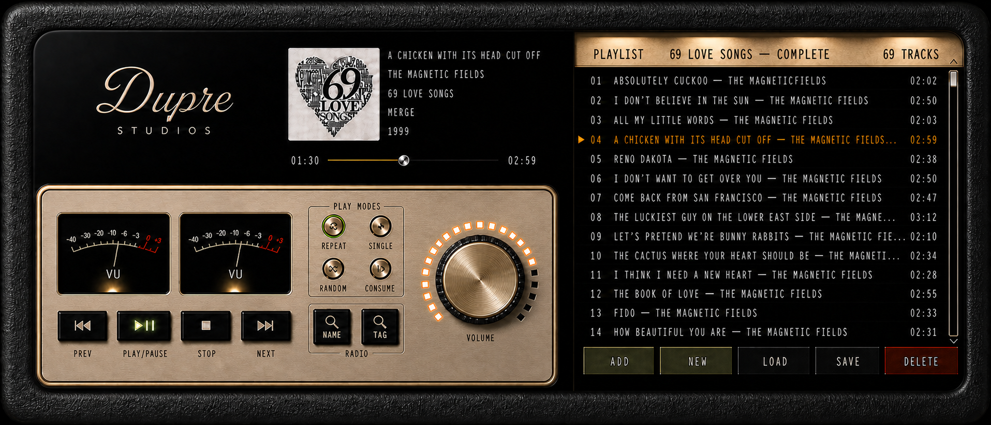Select track 13 Fido
This screenshot has height=425, width=991.
764,313
